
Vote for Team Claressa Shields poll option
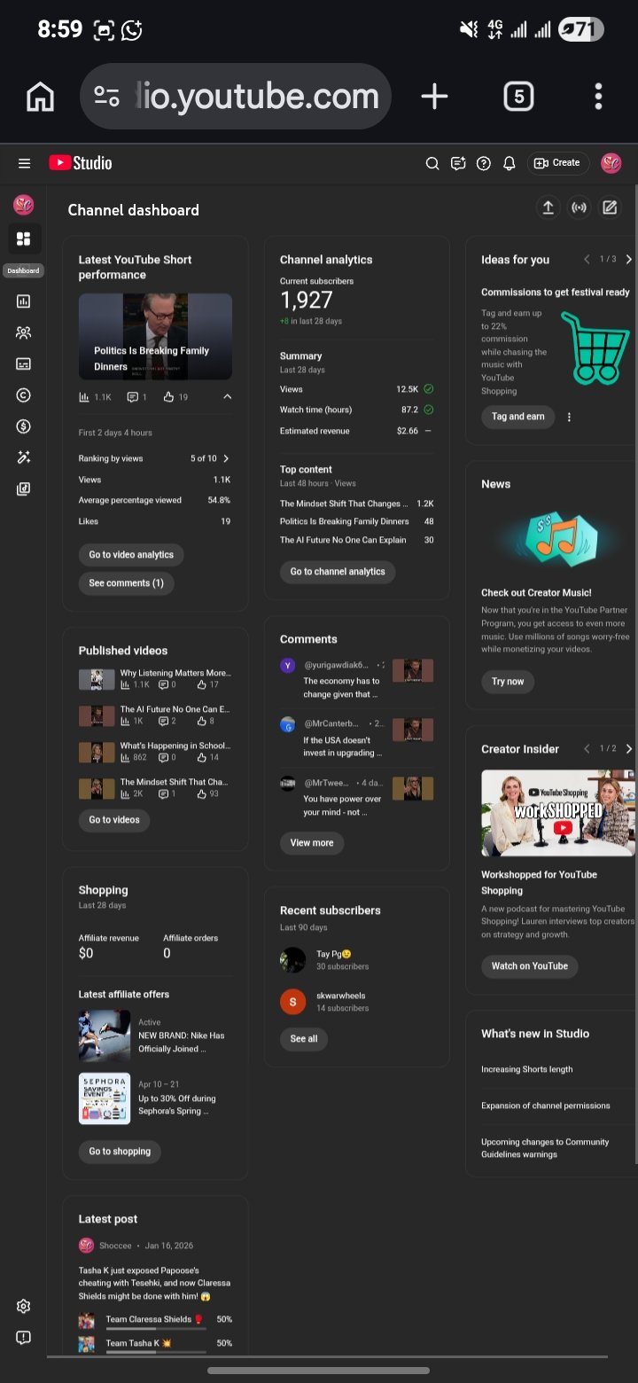click(148, 1320)
